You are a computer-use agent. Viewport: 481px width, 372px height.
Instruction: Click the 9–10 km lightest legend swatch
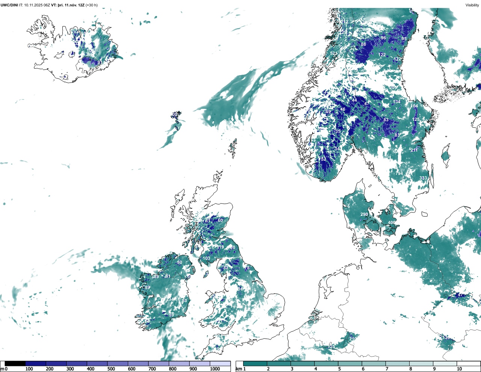(x=445, y=364)
